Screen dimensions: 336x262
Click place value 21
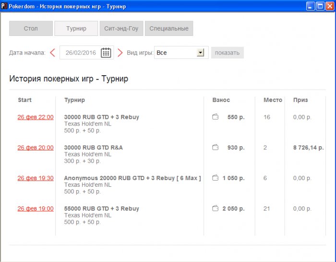[x=267, y=208]
